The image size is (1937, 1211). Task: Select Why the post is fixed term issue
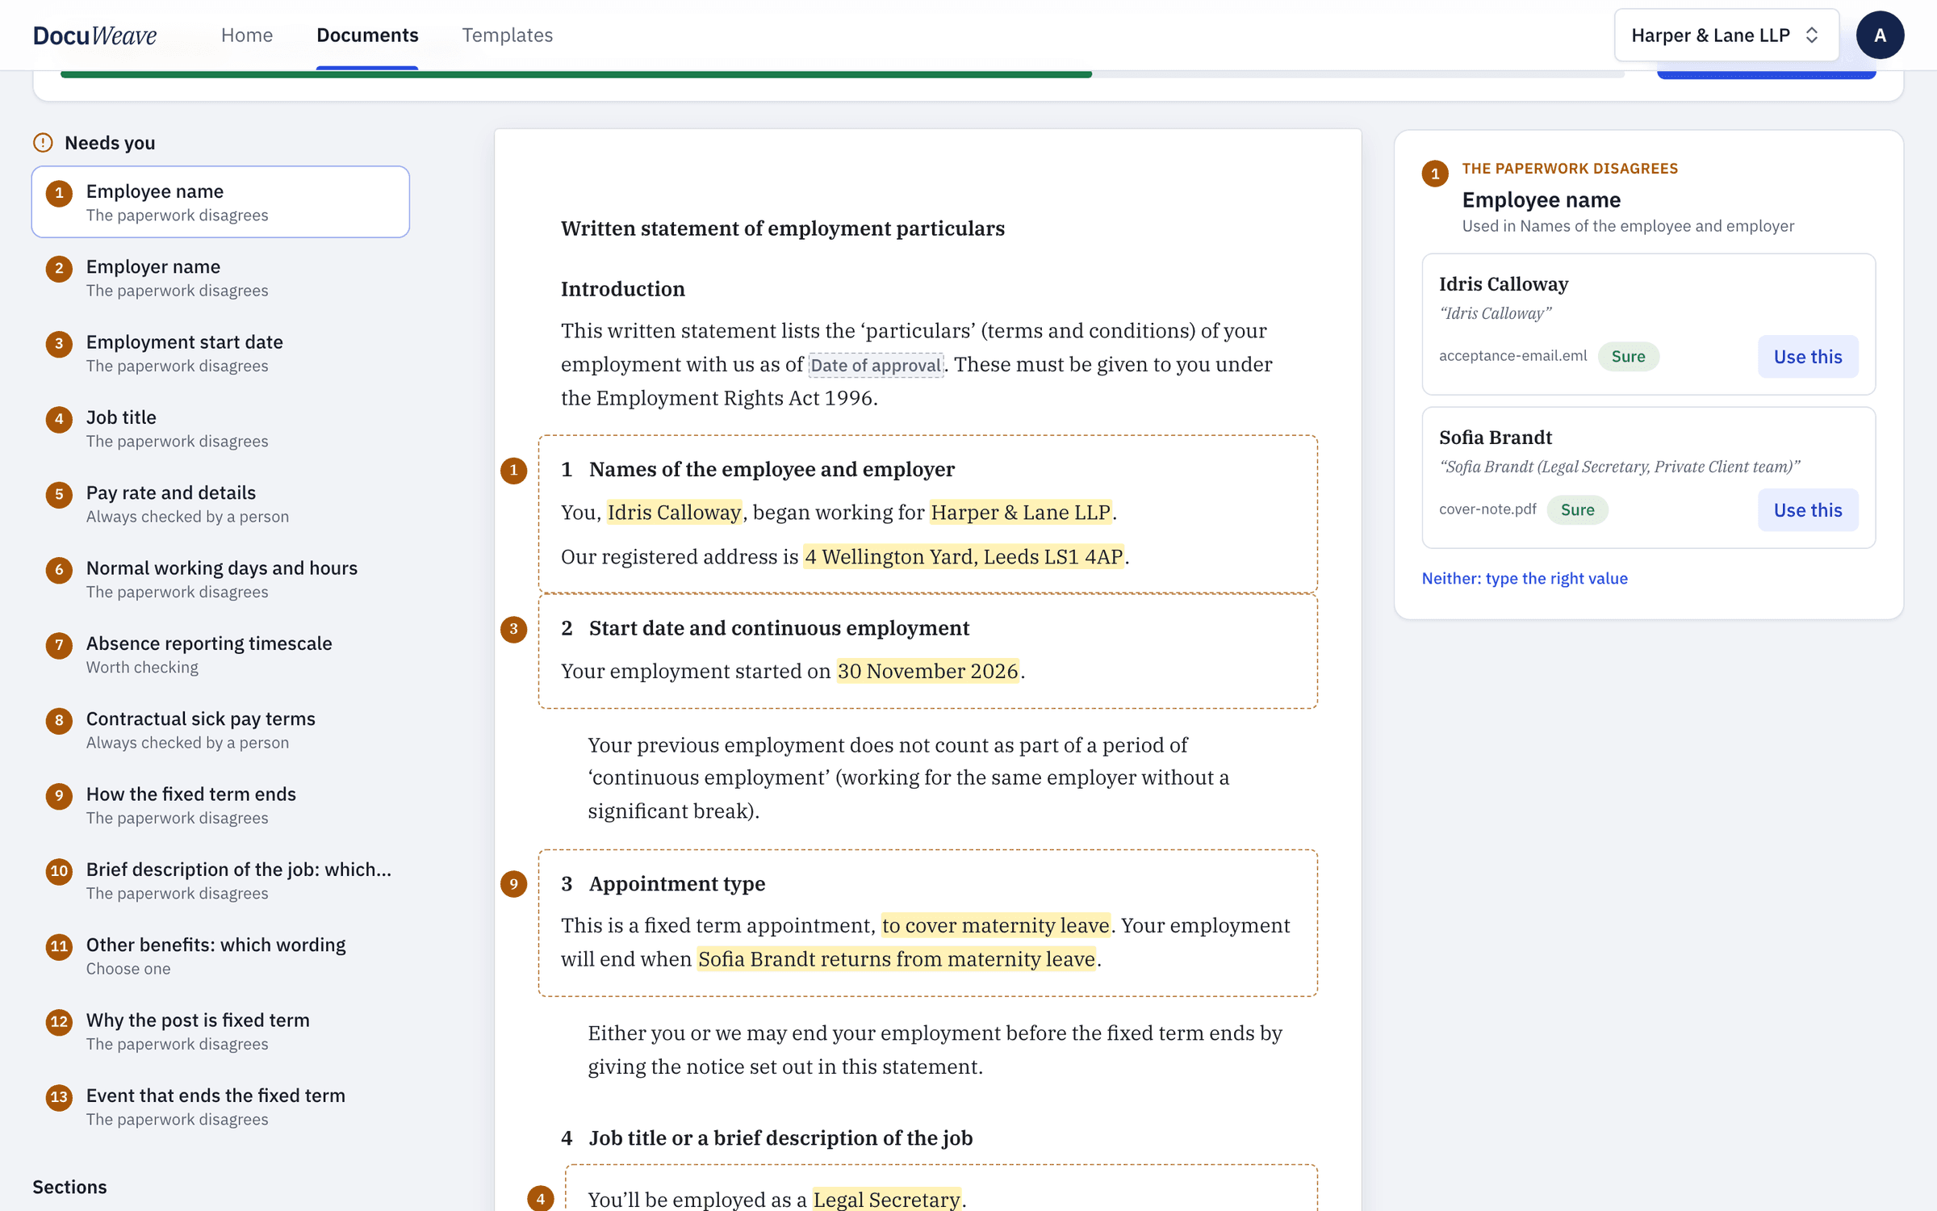(x=220, y=1031)
